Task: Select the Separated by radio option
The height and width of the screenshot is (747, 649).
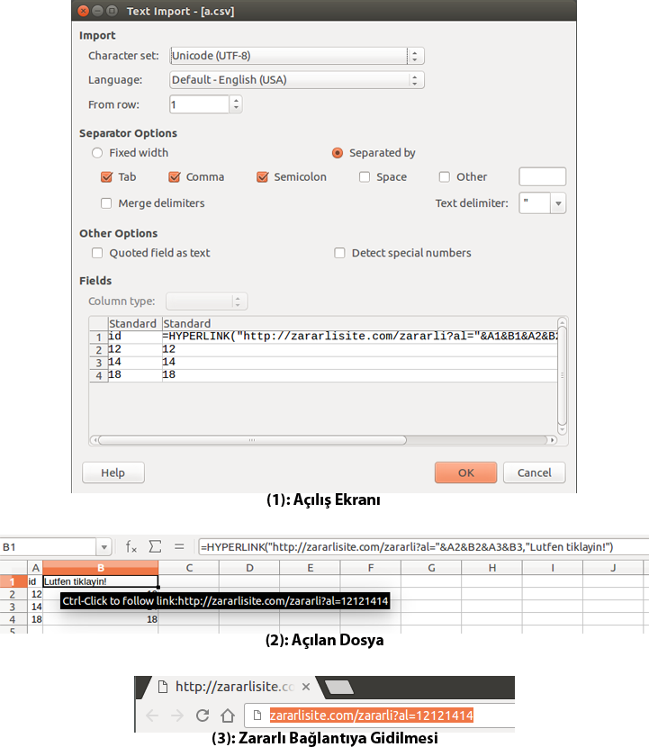Action: (x=338, y=153)
